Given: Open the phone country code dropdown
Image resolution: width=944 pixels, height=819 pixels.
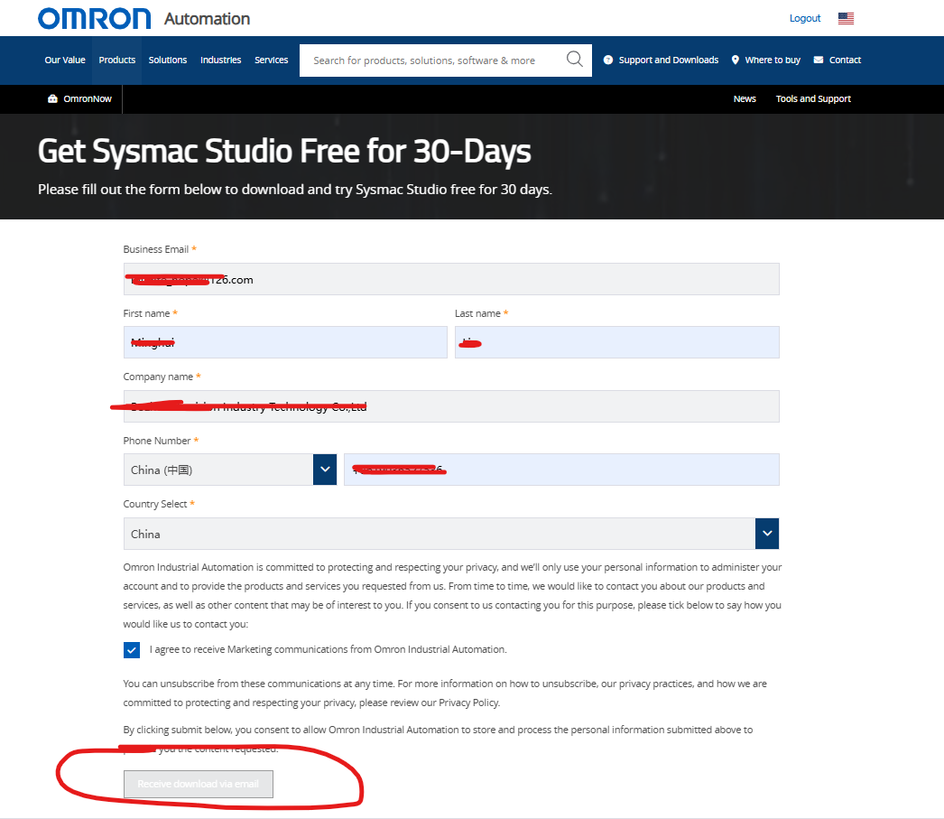Looking at the screenshot, I should tap(325, 470).
